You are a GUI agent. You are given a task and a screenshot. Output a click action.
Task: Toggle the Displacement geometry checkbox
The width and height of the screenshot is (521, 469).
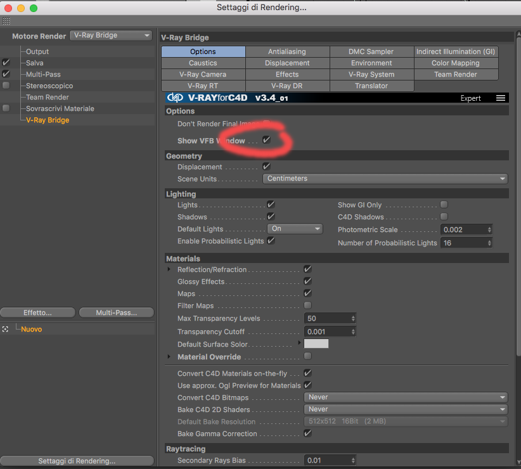(266, 167)
